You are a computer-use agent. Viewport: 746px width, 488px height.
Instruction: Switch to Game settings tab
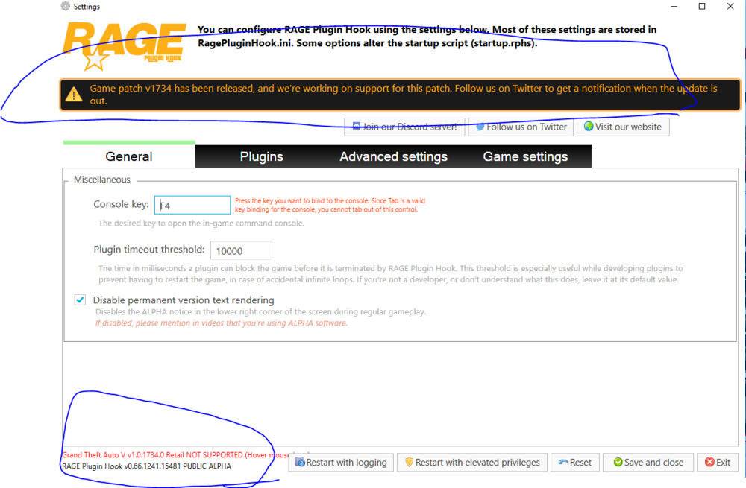tap(525, 156)
